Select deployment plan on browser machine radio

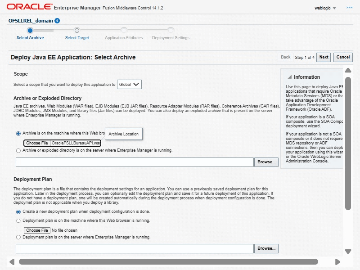(18, 220)
